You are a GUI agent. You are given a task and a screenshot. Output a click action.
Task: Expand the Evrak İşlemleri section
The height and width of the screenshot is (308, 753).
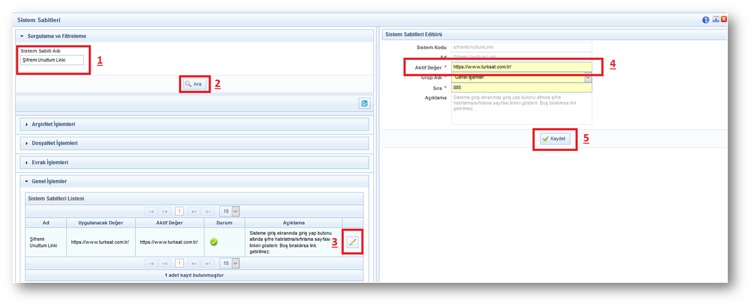pyautogui.click(x=50, y=162)
